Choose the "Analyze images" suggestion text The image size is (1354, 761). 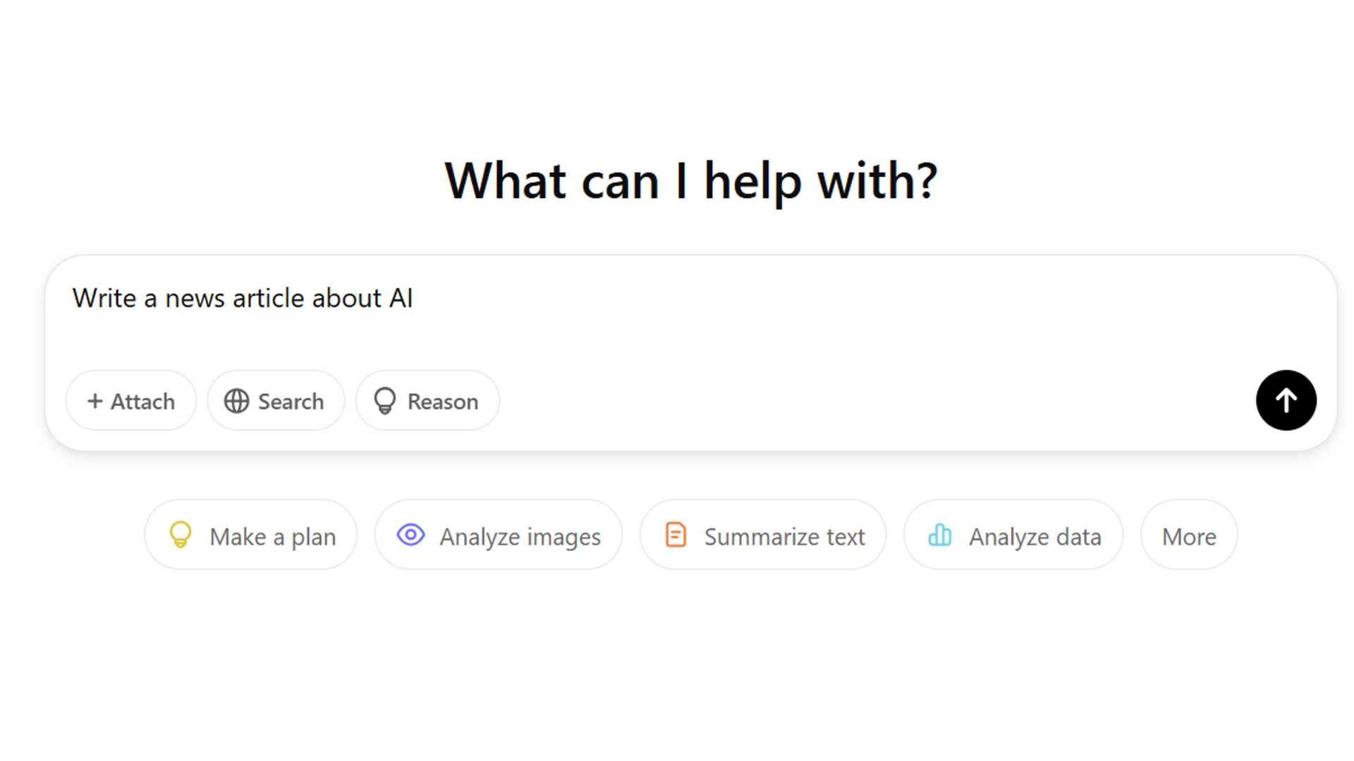[x=520, y=537]
